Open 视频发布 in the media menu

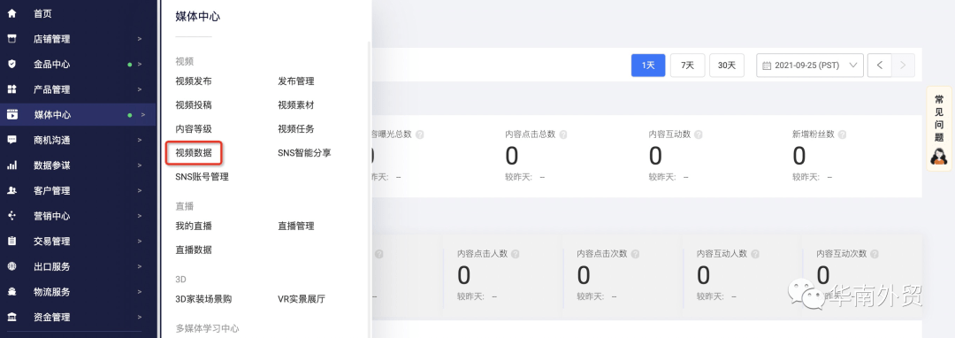click(x=194, y=81)
